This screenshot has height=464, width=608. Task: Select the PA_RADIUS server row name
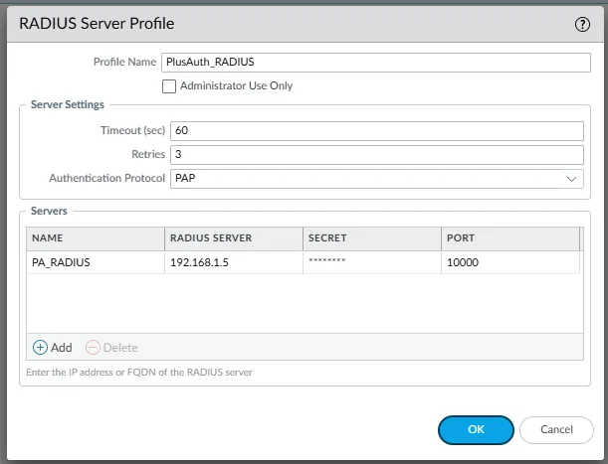coord(57,262)
